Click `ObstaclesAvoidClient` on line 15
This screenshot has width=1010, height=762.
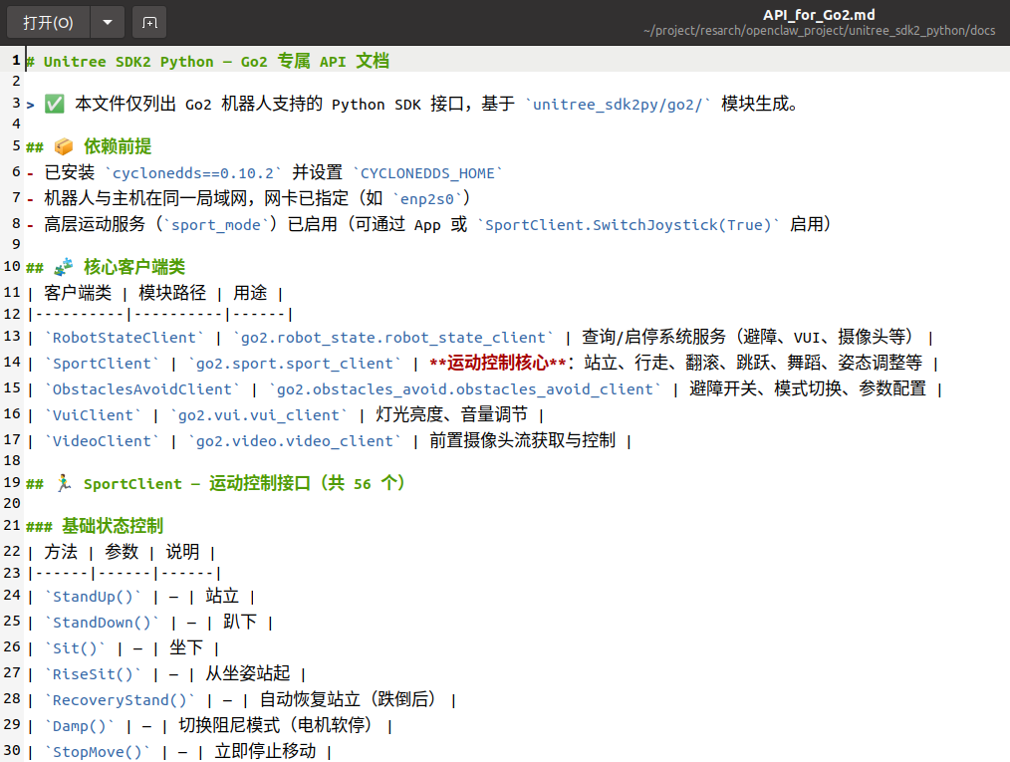[x=141, y=389]
